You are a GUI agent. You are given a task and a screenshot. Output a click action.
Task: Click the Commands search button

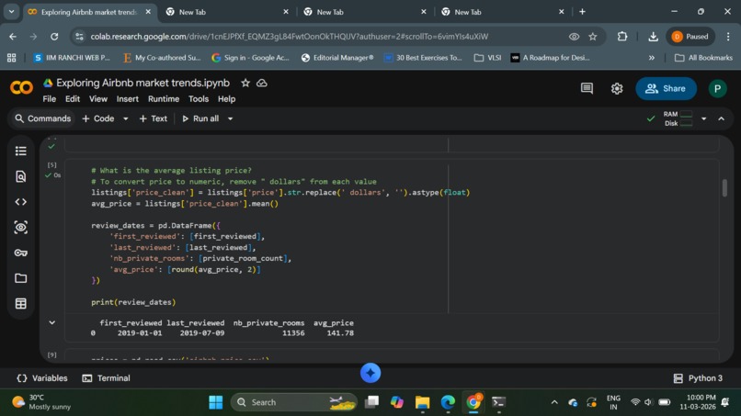[x=42, y=119]
